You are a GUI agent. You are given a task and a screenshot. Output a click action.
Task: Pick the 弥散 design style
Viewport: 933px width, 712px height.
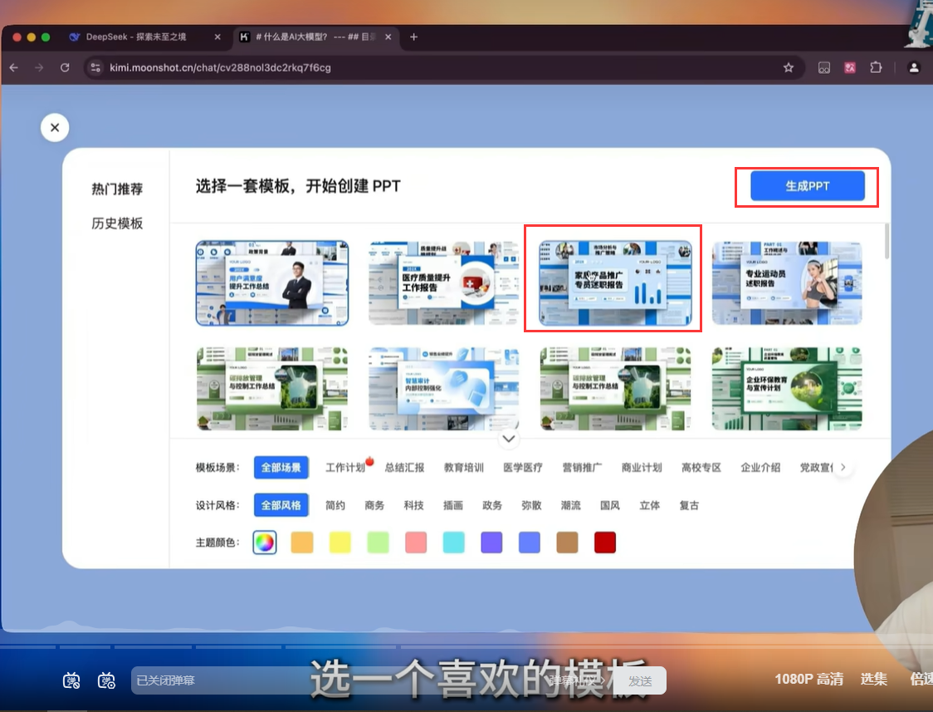[531, 505]
